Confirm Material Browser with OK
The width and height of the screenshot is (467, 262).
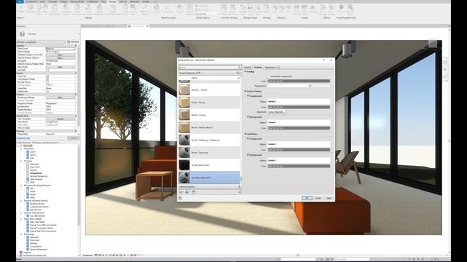pyautogui.click(x=306, y=198)
